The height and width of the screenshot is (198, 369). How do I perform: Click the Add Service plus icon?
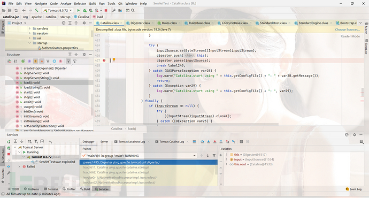point(50,141)
